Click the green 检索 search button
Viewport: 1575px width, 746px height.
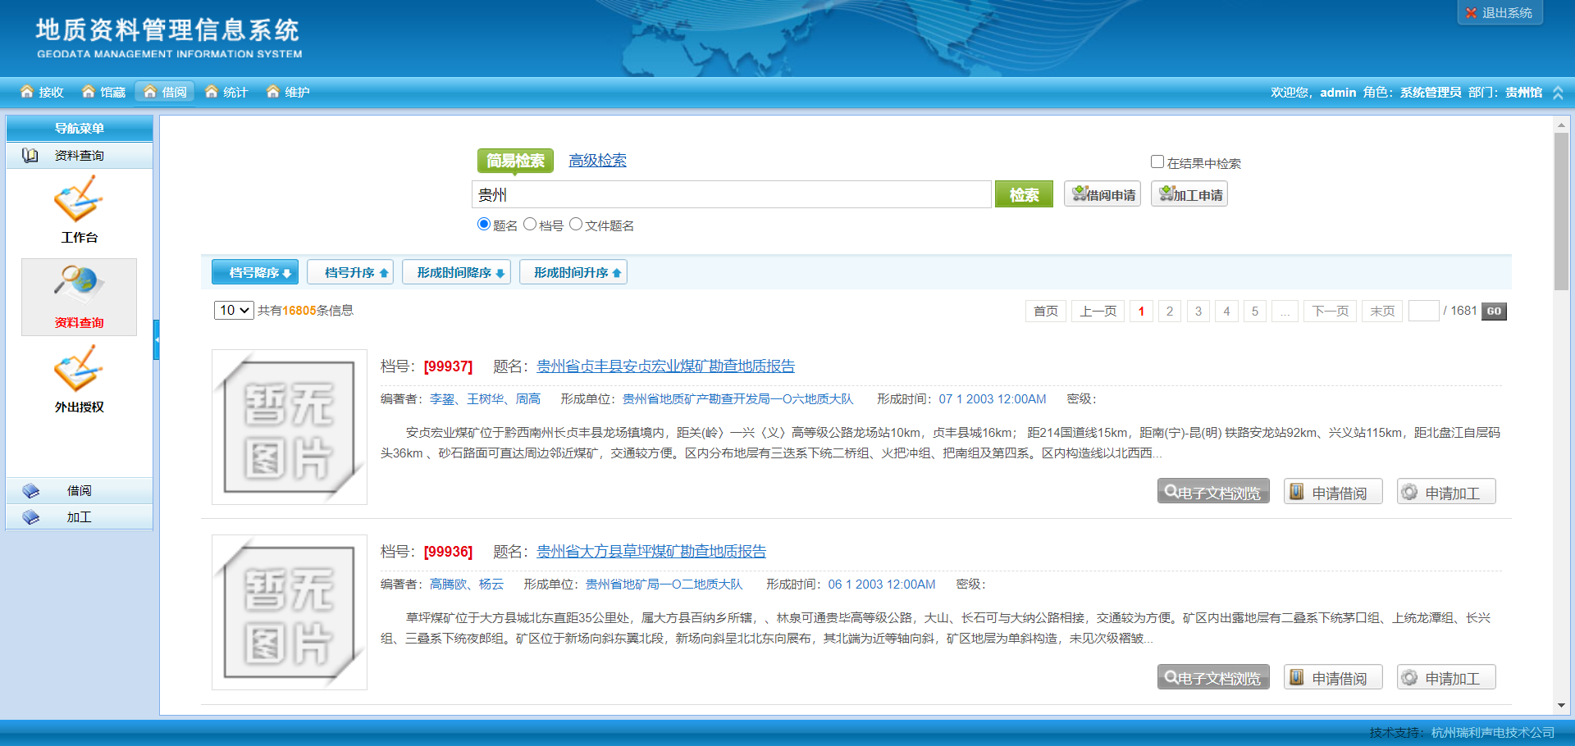[1024, 194]
